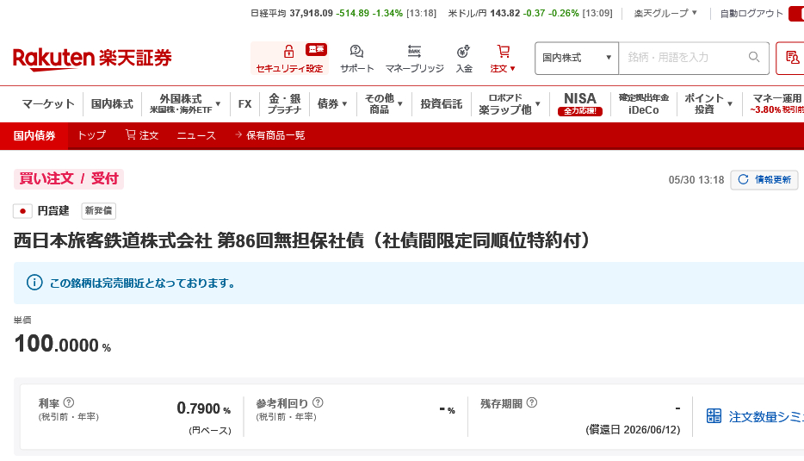The width and height of the screenshot is (804, 461).
Task: Click the 日経平均 index ticker
Action: (x=343, y=13)
